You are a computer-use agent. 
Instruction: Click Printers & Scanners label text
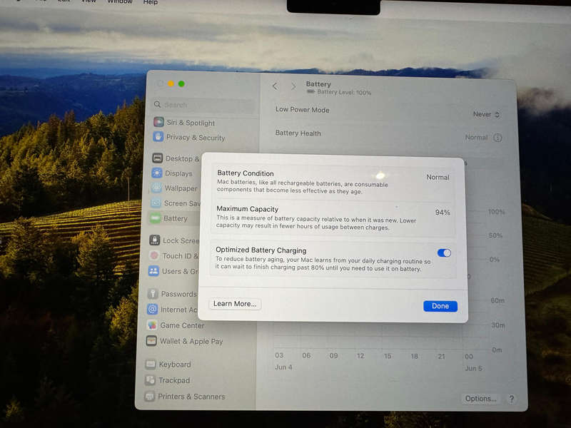pyautogui.click(x=191, y=397)
